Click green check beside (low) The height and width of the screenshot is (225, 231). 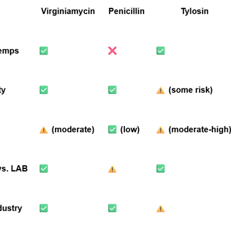(x=112, y=130)
